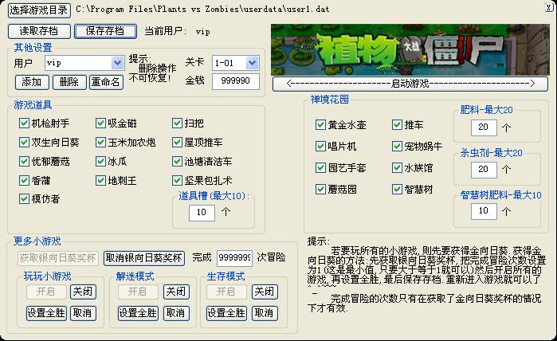Image resolution: width=557 pixels, height=341 pixels.
Task: Toggle the 机枪射手 checkbox
Action: (x=24, y=123)
